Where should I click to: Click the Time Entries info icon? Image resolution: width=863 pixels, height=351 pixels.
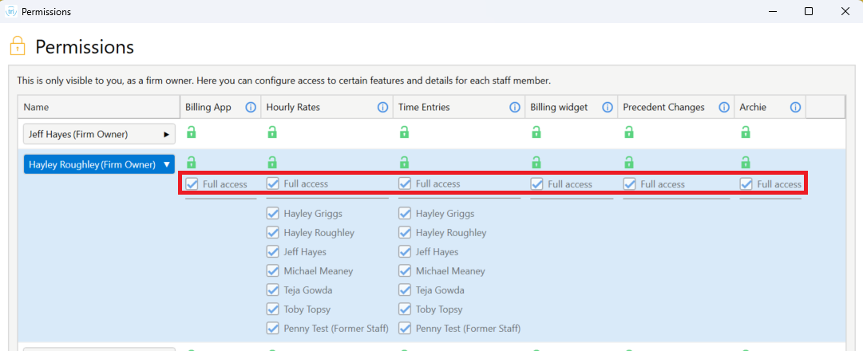pos(515,107)
